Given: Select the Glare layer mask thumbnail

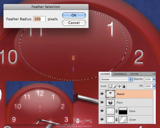Looking at the screenshot, I should coord(123,111).
